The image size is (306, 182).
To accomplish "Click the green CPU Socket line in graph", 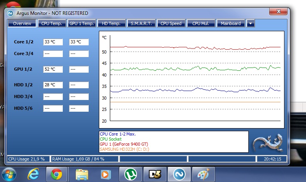I will pos(195,68).
